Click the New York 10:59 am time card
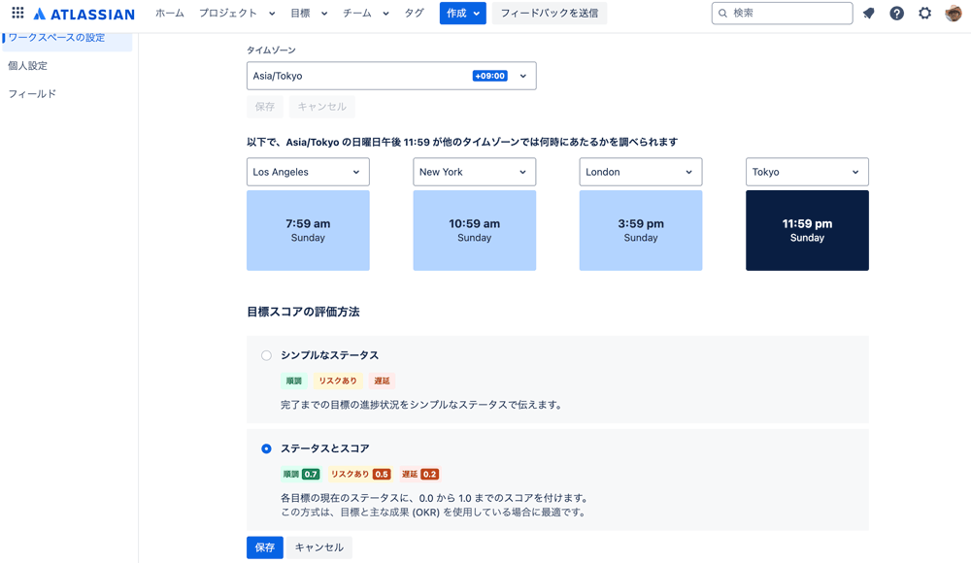 pos(475,230)
